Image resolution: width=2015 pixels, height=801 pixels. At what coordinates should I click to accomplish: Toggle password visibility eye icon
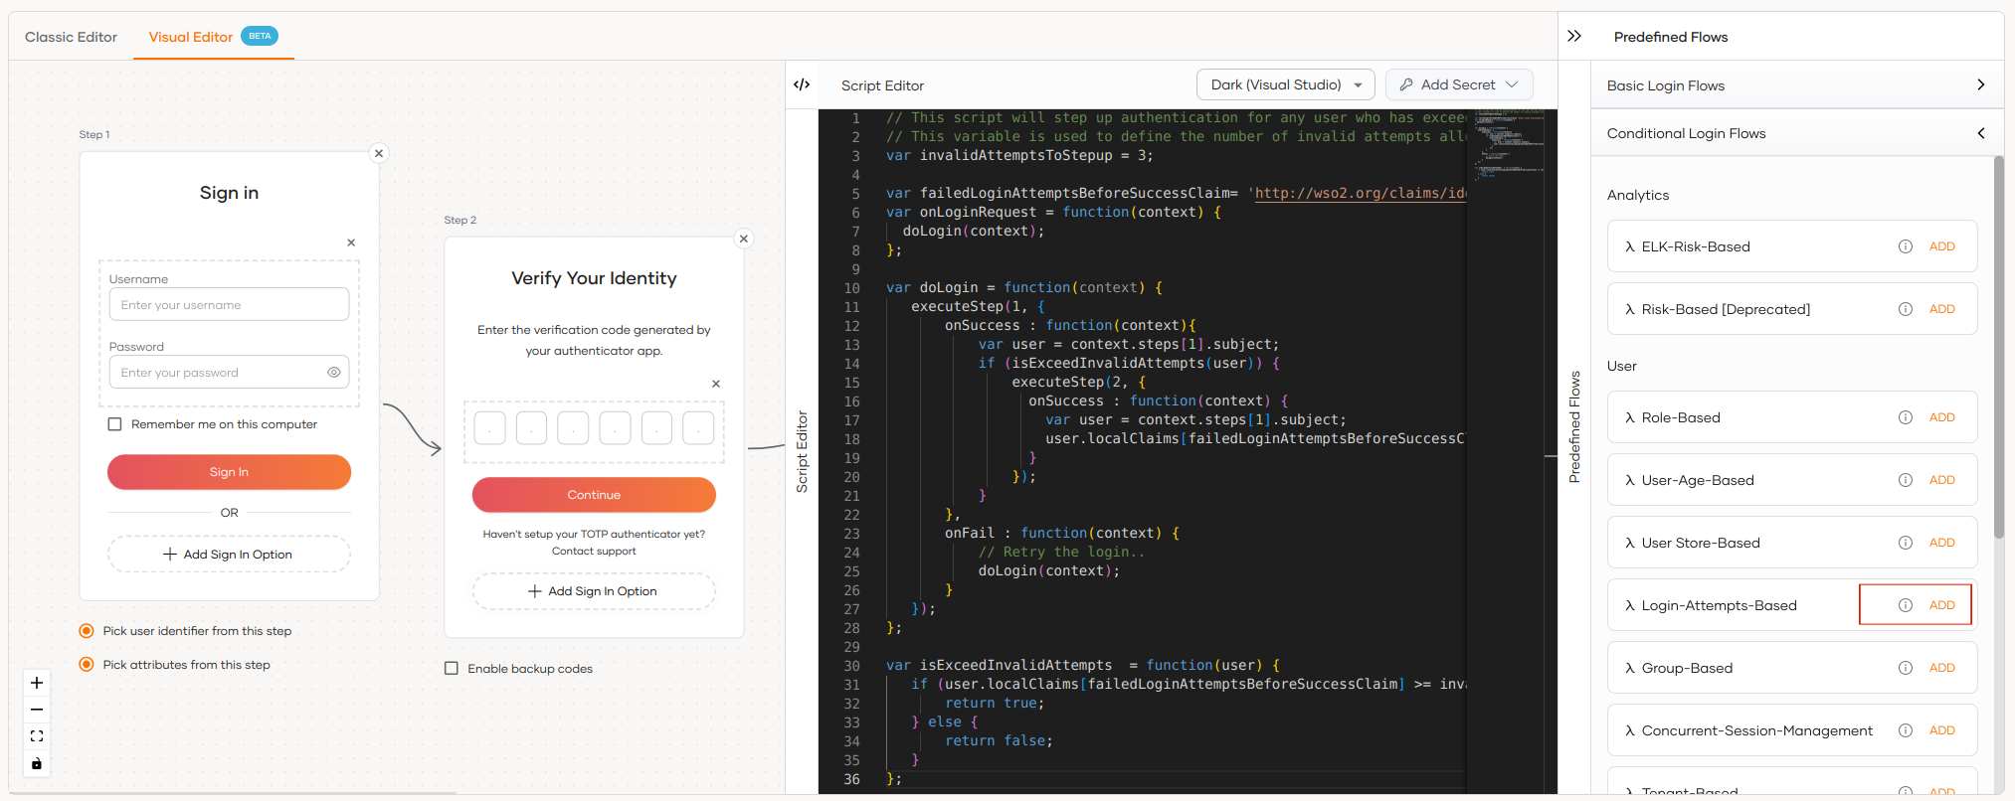click(334, 373)
